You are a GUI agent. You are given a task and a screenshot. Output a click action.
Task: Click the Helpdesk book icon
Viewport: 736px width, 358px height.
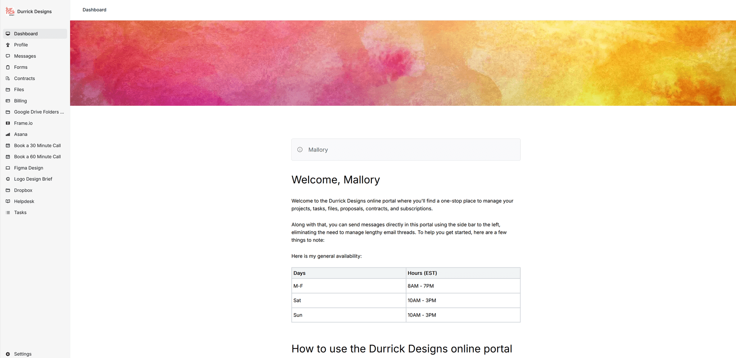click(x=8, y=201)
